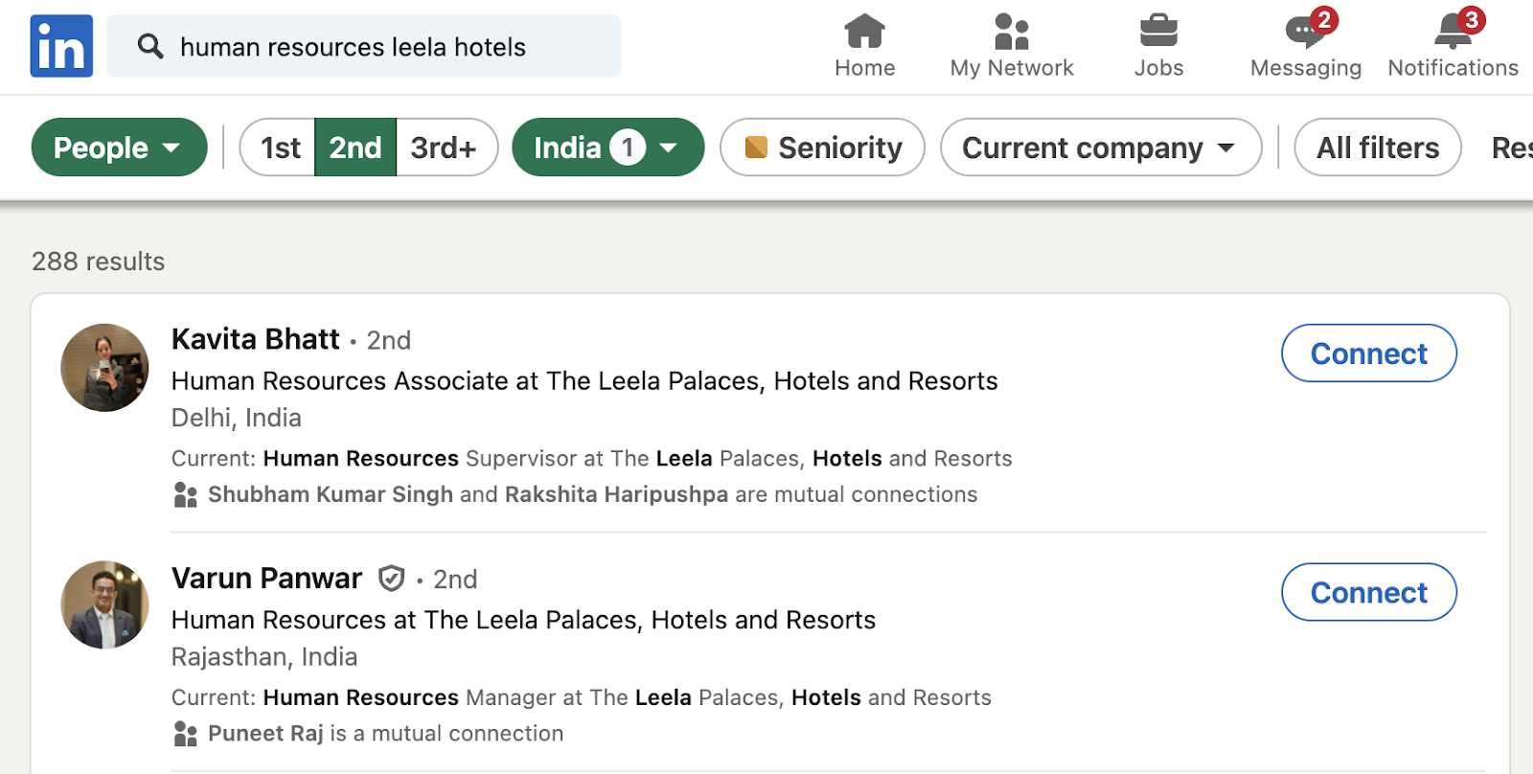
Task: Send connect request to Varun Panwar
Action: (x=1368, y=593)
